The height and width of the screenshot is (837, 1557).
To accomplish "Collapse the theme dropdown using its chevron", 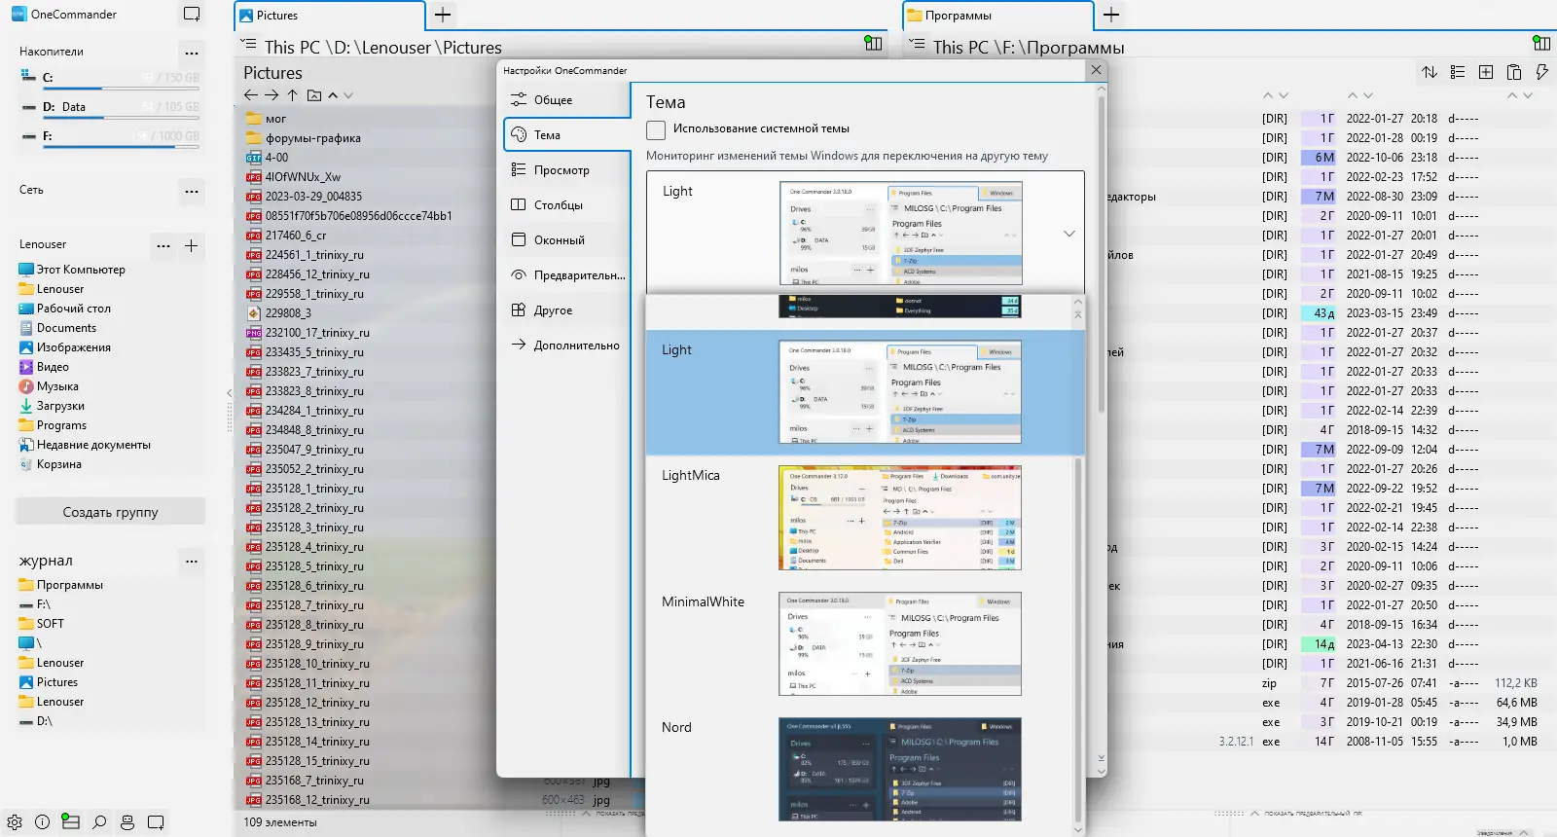I will (1069, 234).
